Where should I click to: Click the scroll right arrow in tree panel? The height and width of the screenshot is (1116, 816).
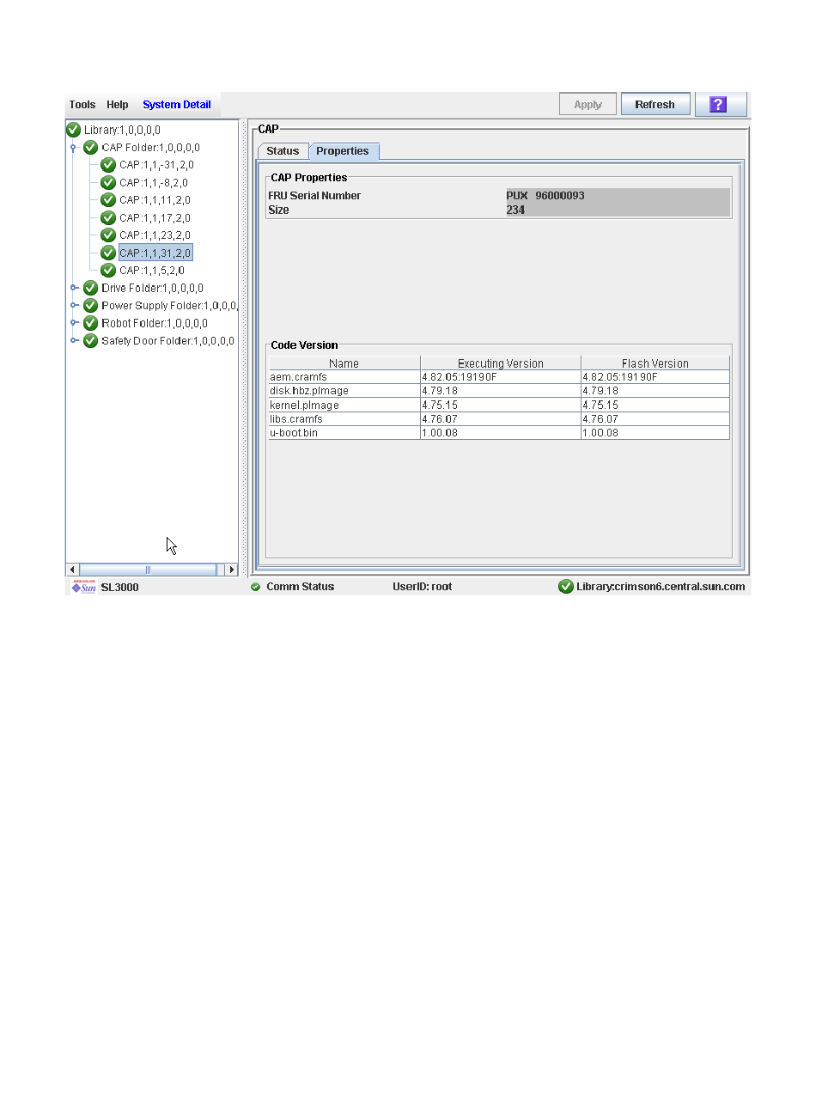point(231,570)
